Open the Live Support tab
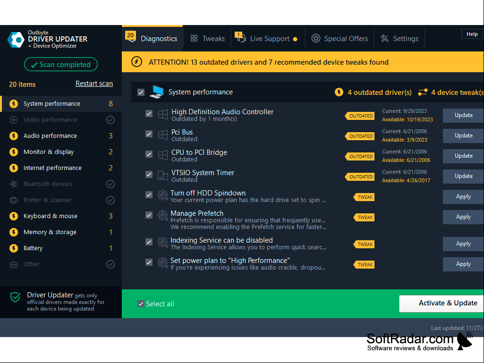Screen dimensions: 484x363 tap(268, 39)
